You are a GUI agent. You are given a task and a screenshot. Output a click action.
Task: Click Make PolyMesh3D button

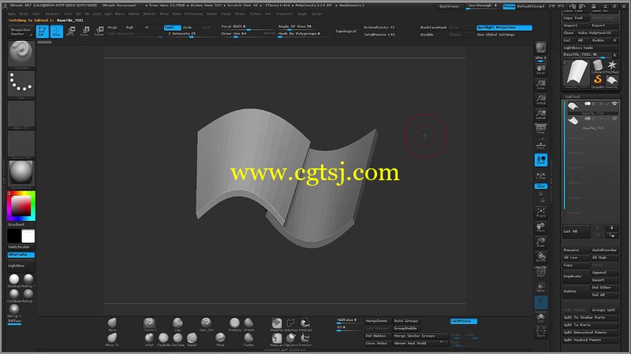pyautogui.click(x=597, y=33)
